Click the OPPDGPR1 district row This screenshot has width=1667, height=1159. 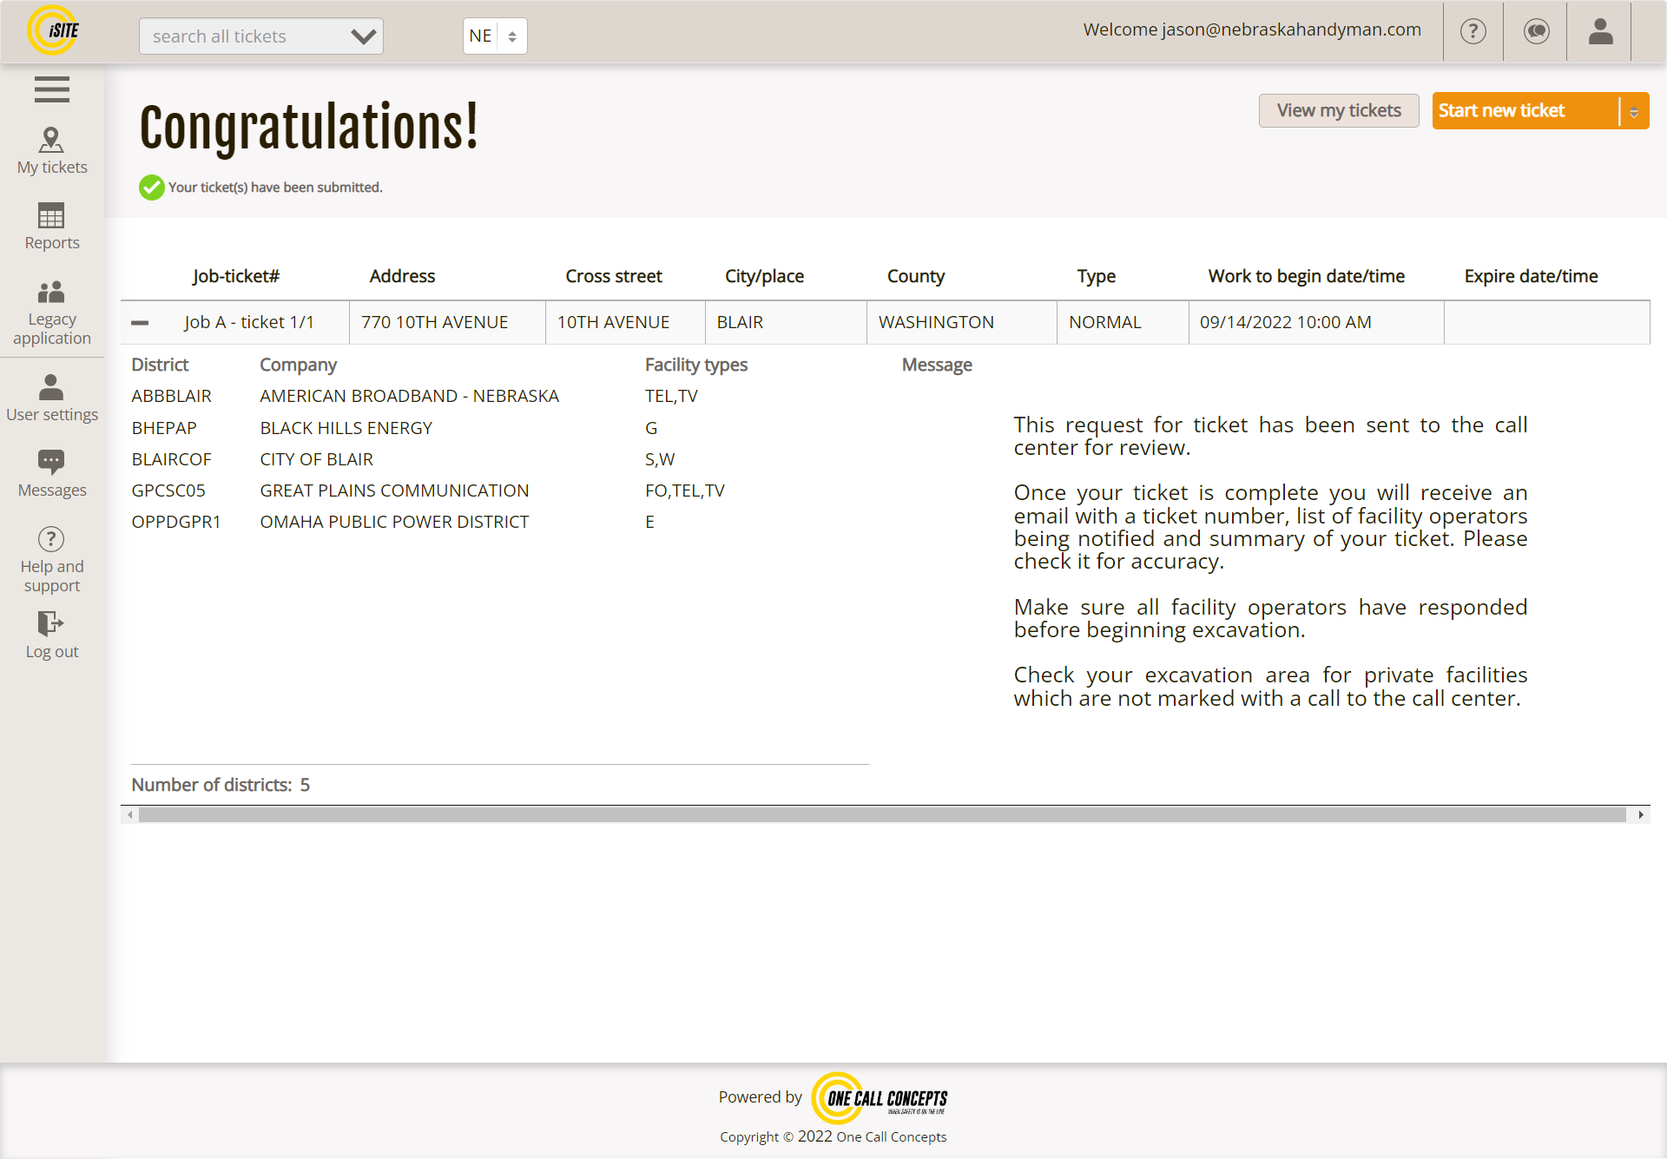[176, 522]
